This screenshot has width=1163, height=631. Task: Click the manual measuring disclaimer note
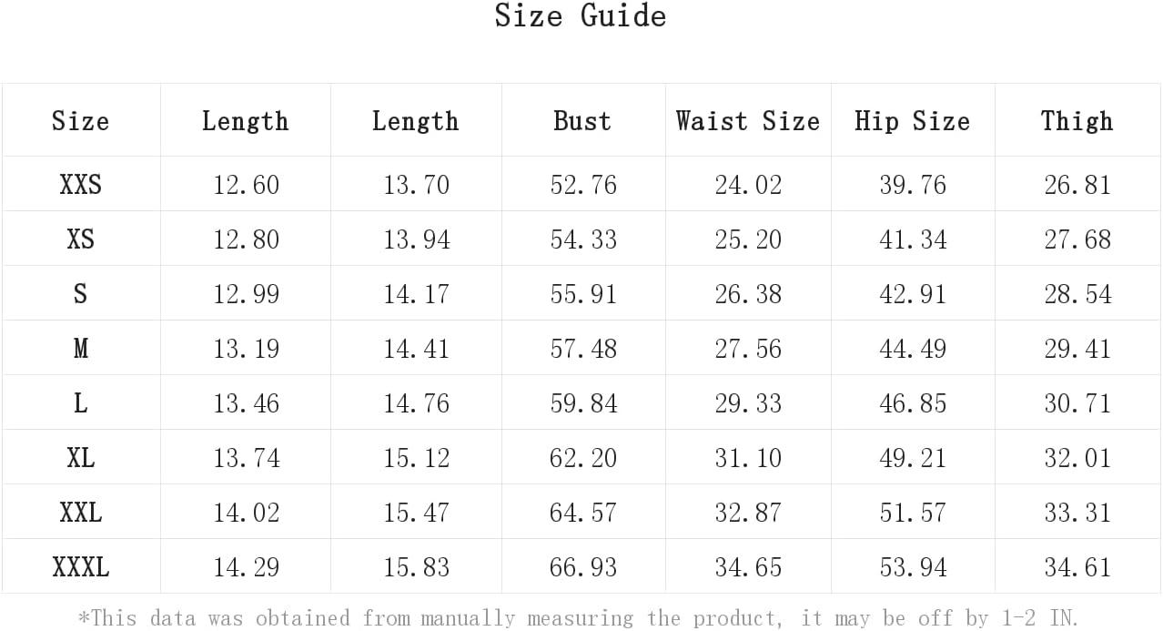pyautogui.click(x=579, y=618)
